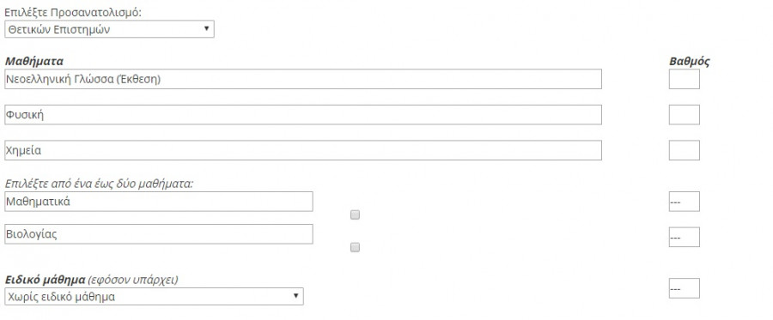Click the Ειδικό μάθημα (εφόσον υπάρχει) label
773x320 pixels.
click(x=92, y=280)
